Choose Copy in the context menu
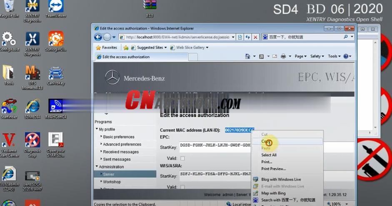Viewport: 392px width, 206px height. (287, 141)
